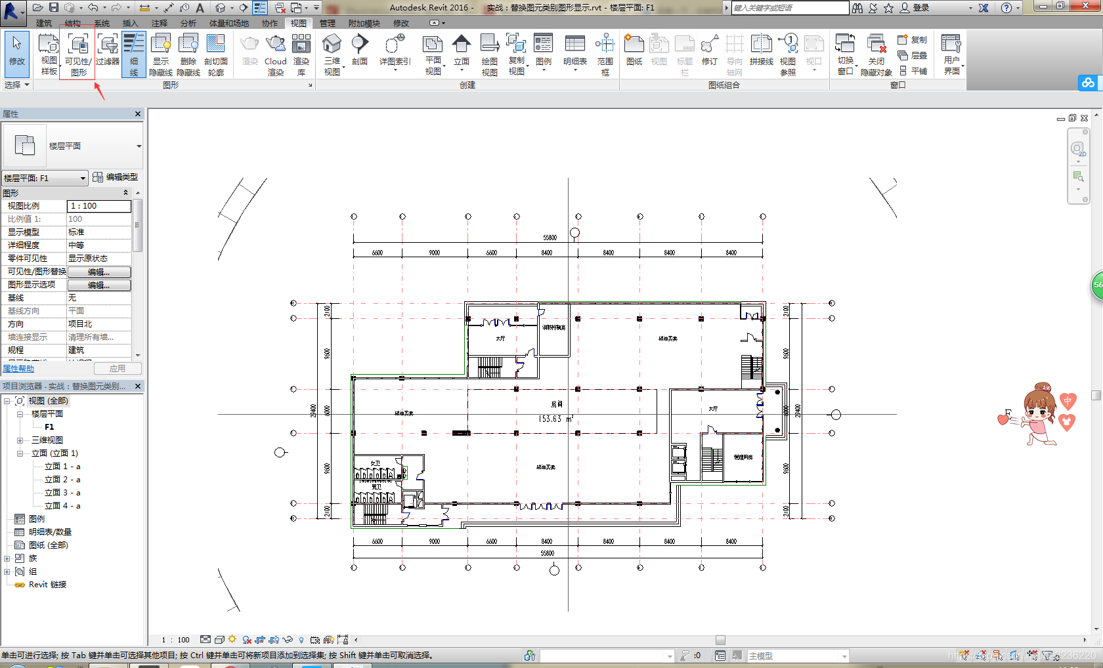Image resolution: width=1103 pixels, height=668 pixels.
Task: Open the 管理 ribbon tab
Action: tap(328, 23)
